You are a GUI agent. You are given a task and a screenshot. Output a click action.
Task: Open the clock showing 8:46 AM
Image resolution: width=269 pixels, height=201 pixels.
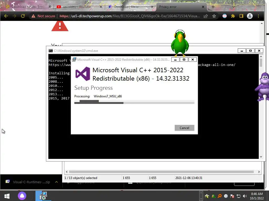click(x=257, y=196)
